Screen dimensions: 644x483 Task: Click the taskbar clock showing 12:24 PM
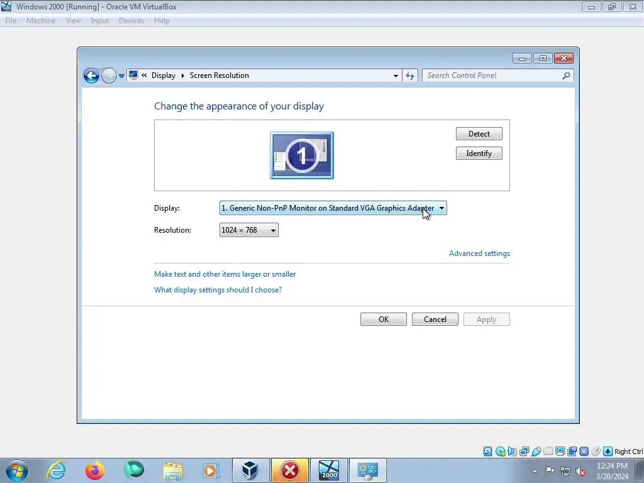pos(611,471)
